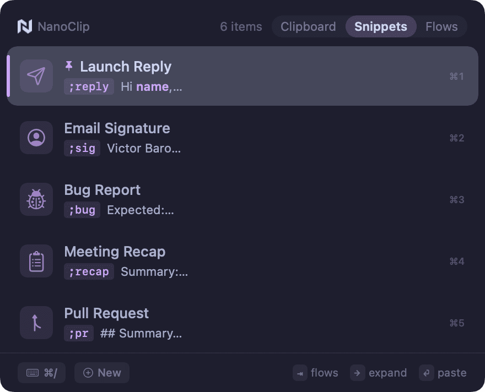Click the 6 items count
This screenshot has width=485, height=392.
point(241,26)
